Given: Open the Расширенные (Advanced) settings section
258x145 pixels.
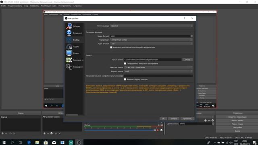Looking at the screenshot, I should (74, 67).
